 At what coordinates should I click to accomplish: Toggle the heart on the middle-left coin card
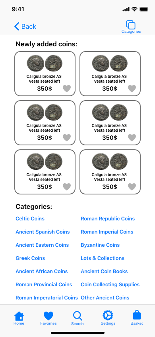click(x=67, y=137)
